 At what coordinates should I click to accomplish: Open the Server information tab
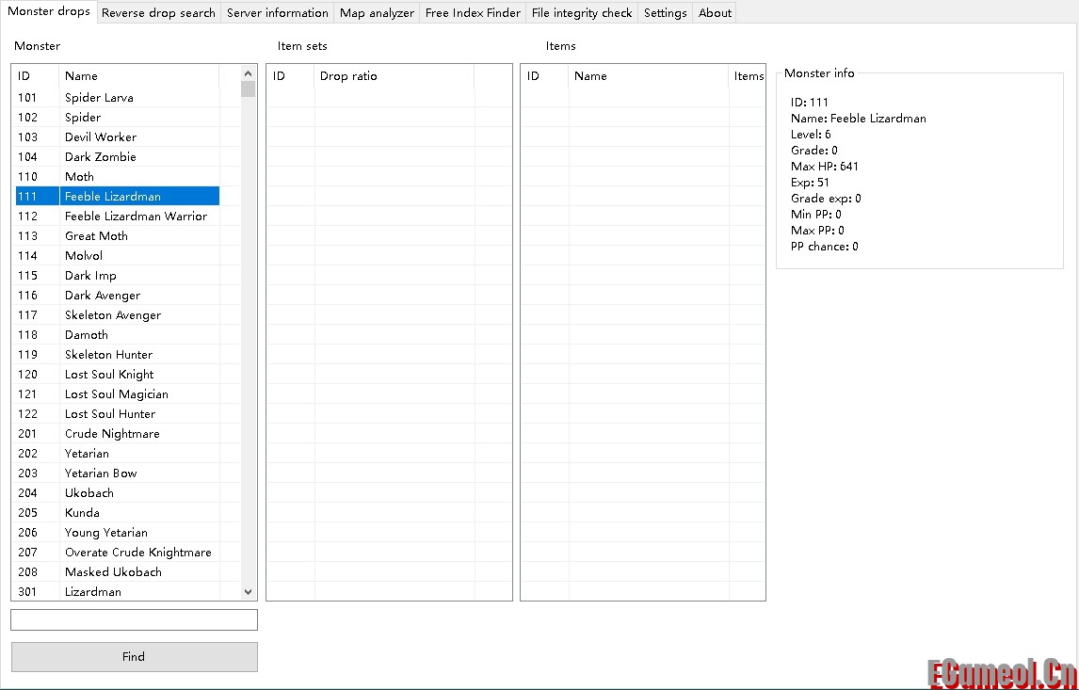[x=278, y=13]
